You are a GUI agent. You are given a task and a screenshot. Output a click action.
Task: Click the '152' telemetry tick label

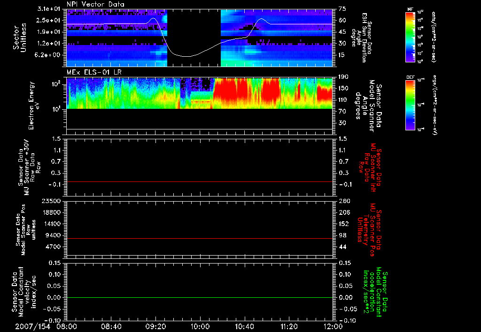coord(344,224)
